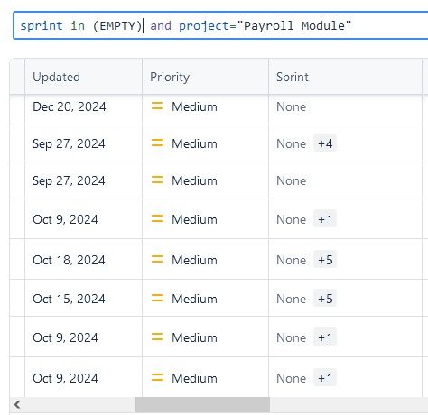
Task: Click None sprint in Oct 15 row
Action: pyautogui.click(x=291, y=299)
